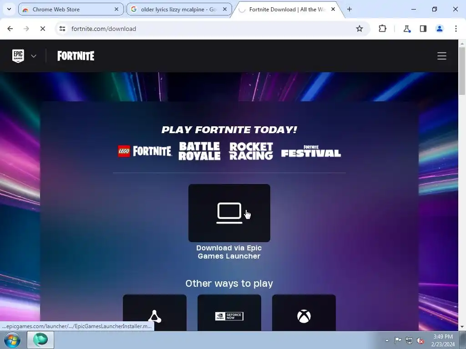Click the Other ways to play heading

[x=229, y=284]
